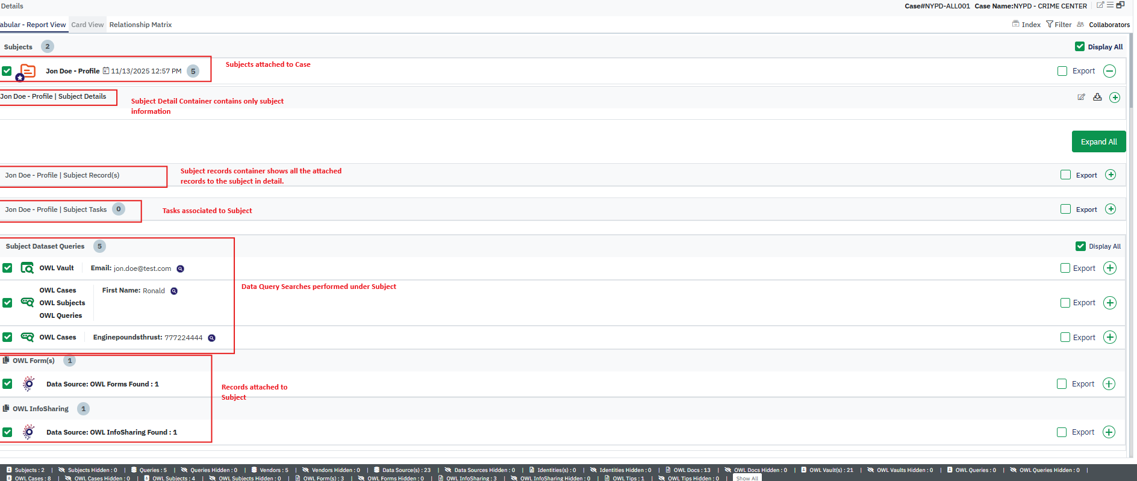This screenshot has width=1137, height=481.
Task: Click the OWL Vault query icon
Action: coord(27,268)
